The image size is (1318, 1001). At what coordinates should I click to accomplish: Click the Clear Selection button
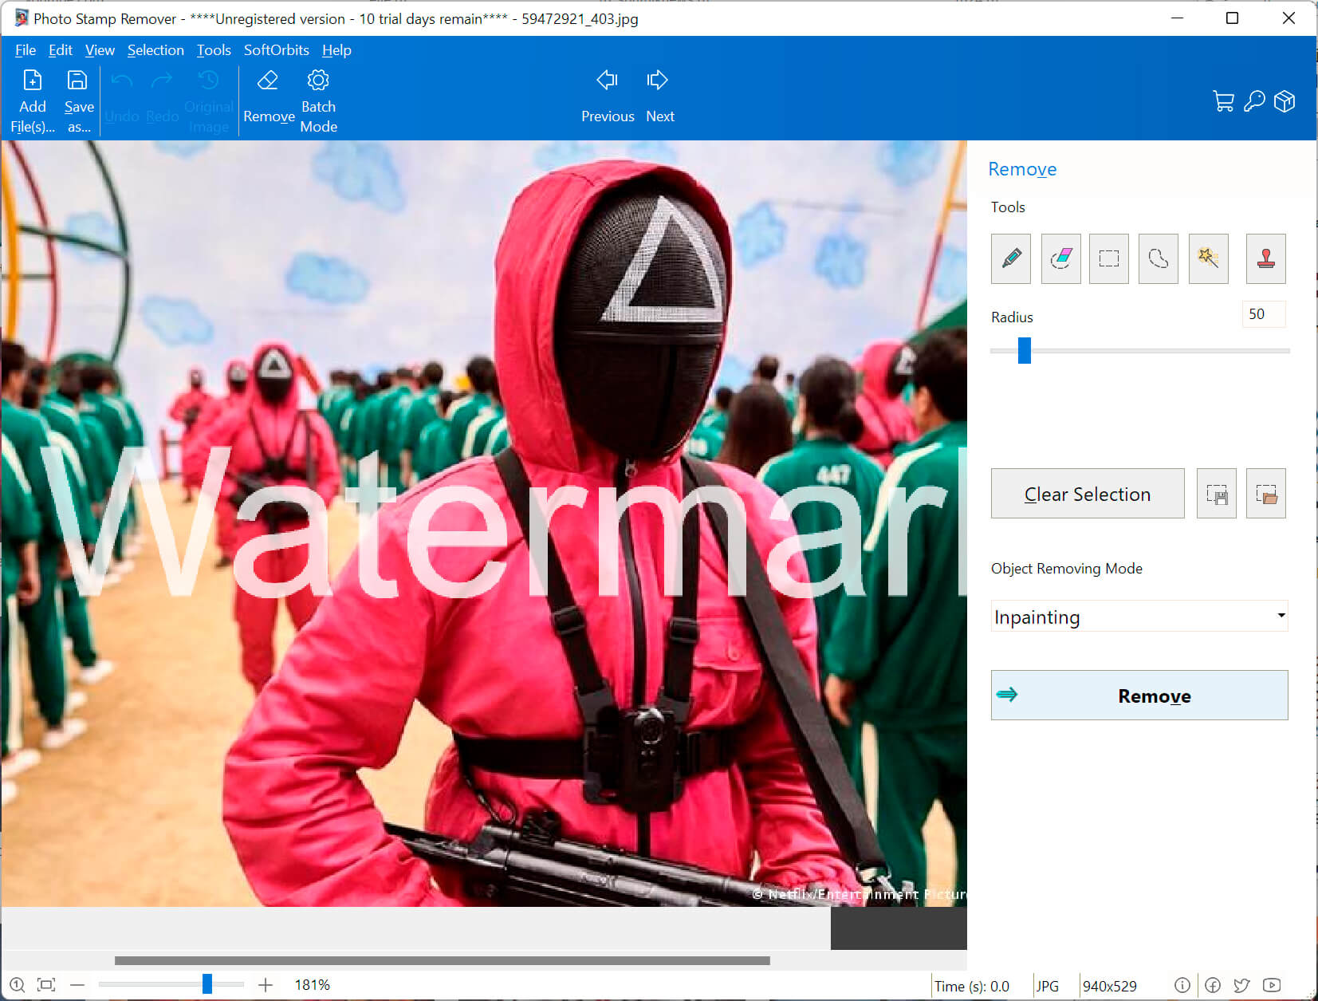click(1088, 494)
